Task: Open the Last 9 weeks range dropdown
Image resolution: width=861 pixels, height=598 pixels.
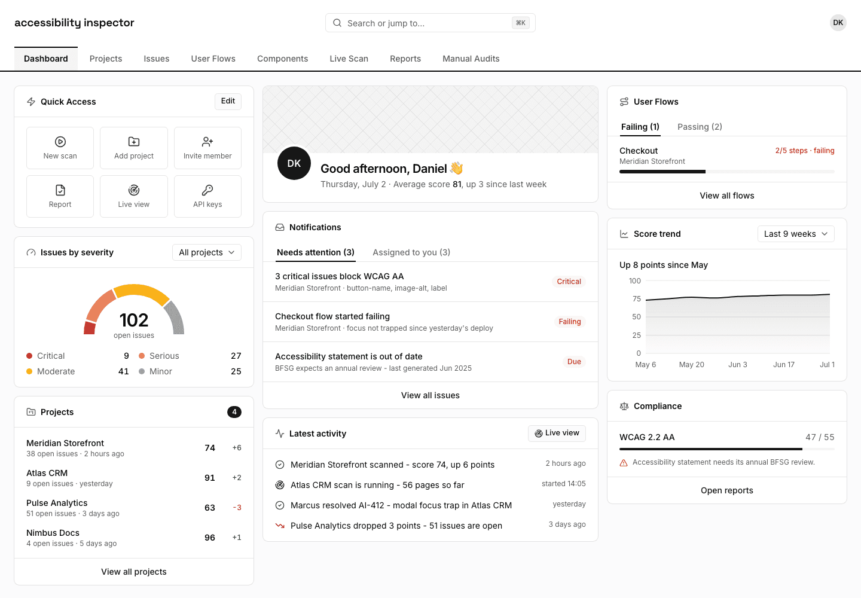Action: click(796, 234)
